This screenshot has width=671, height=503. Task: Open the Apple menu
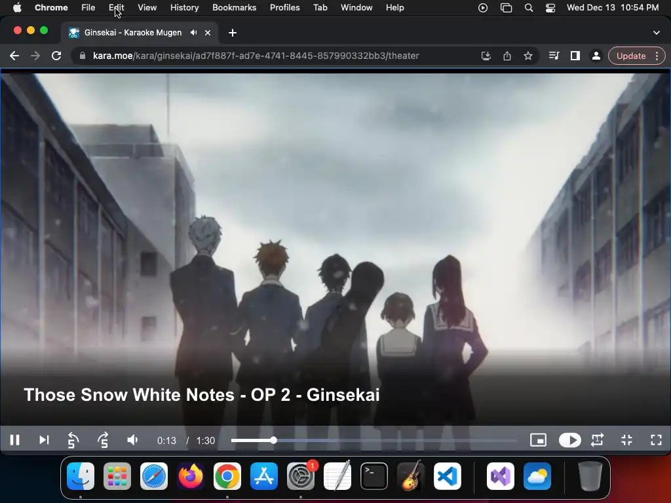pyautogui.click(x=17, y=7)
